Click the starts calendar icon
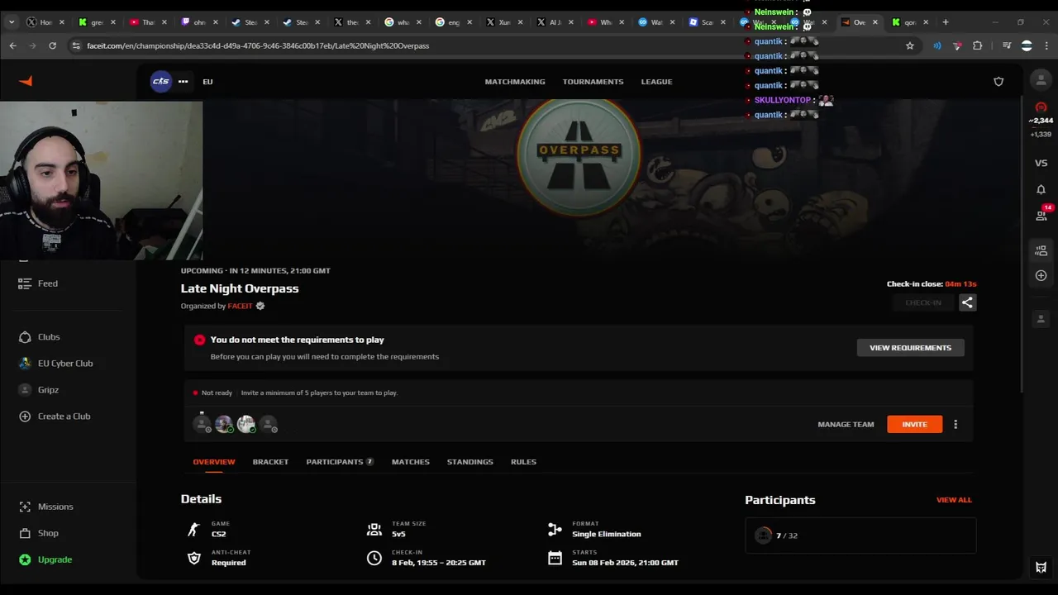1058x595 pixels. pyautogui.click(x=555, y=559)
